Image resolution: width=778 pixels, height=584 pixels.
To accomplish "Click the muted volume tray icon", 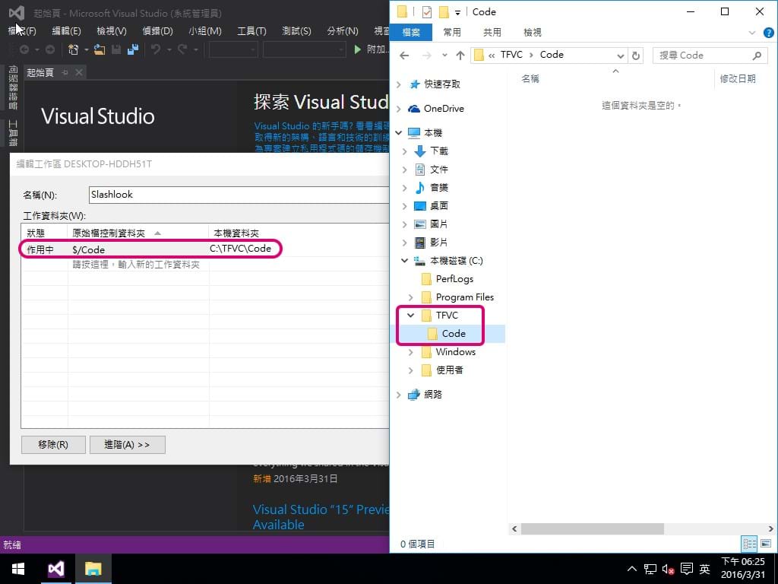I will pos(668,569).
